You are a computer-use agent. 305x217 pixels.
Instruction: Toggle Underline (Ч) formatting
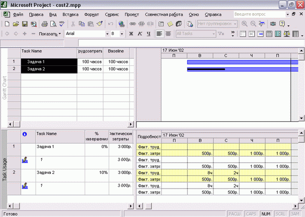(x=148, y=34)
